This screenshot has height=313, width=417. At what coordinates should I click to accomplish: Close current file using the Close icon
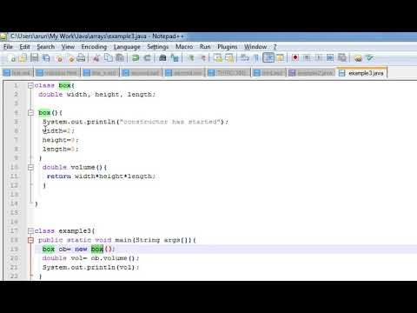pyautogui.click(x=59, y=58)
